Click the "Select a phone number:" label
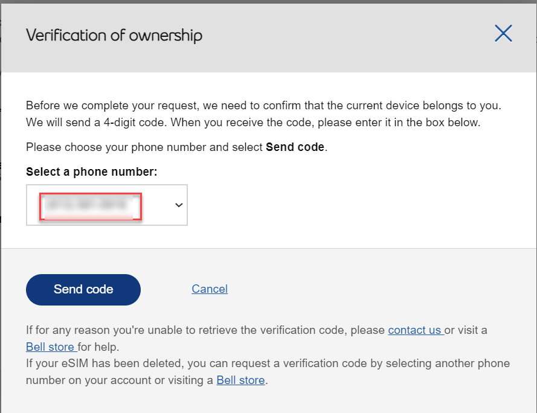The width and height of the screenshot is (537, 413). pos(91,172)
